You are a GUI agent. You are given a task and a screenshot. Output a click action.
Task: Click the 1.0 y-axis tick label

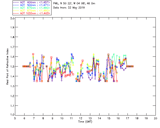tap(12, 115)
